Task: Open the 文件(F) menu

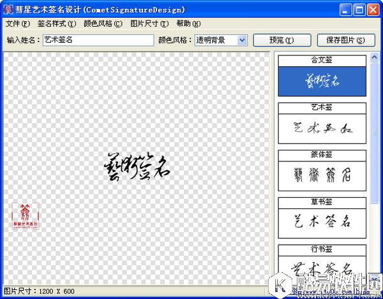Action: point(18,24)
